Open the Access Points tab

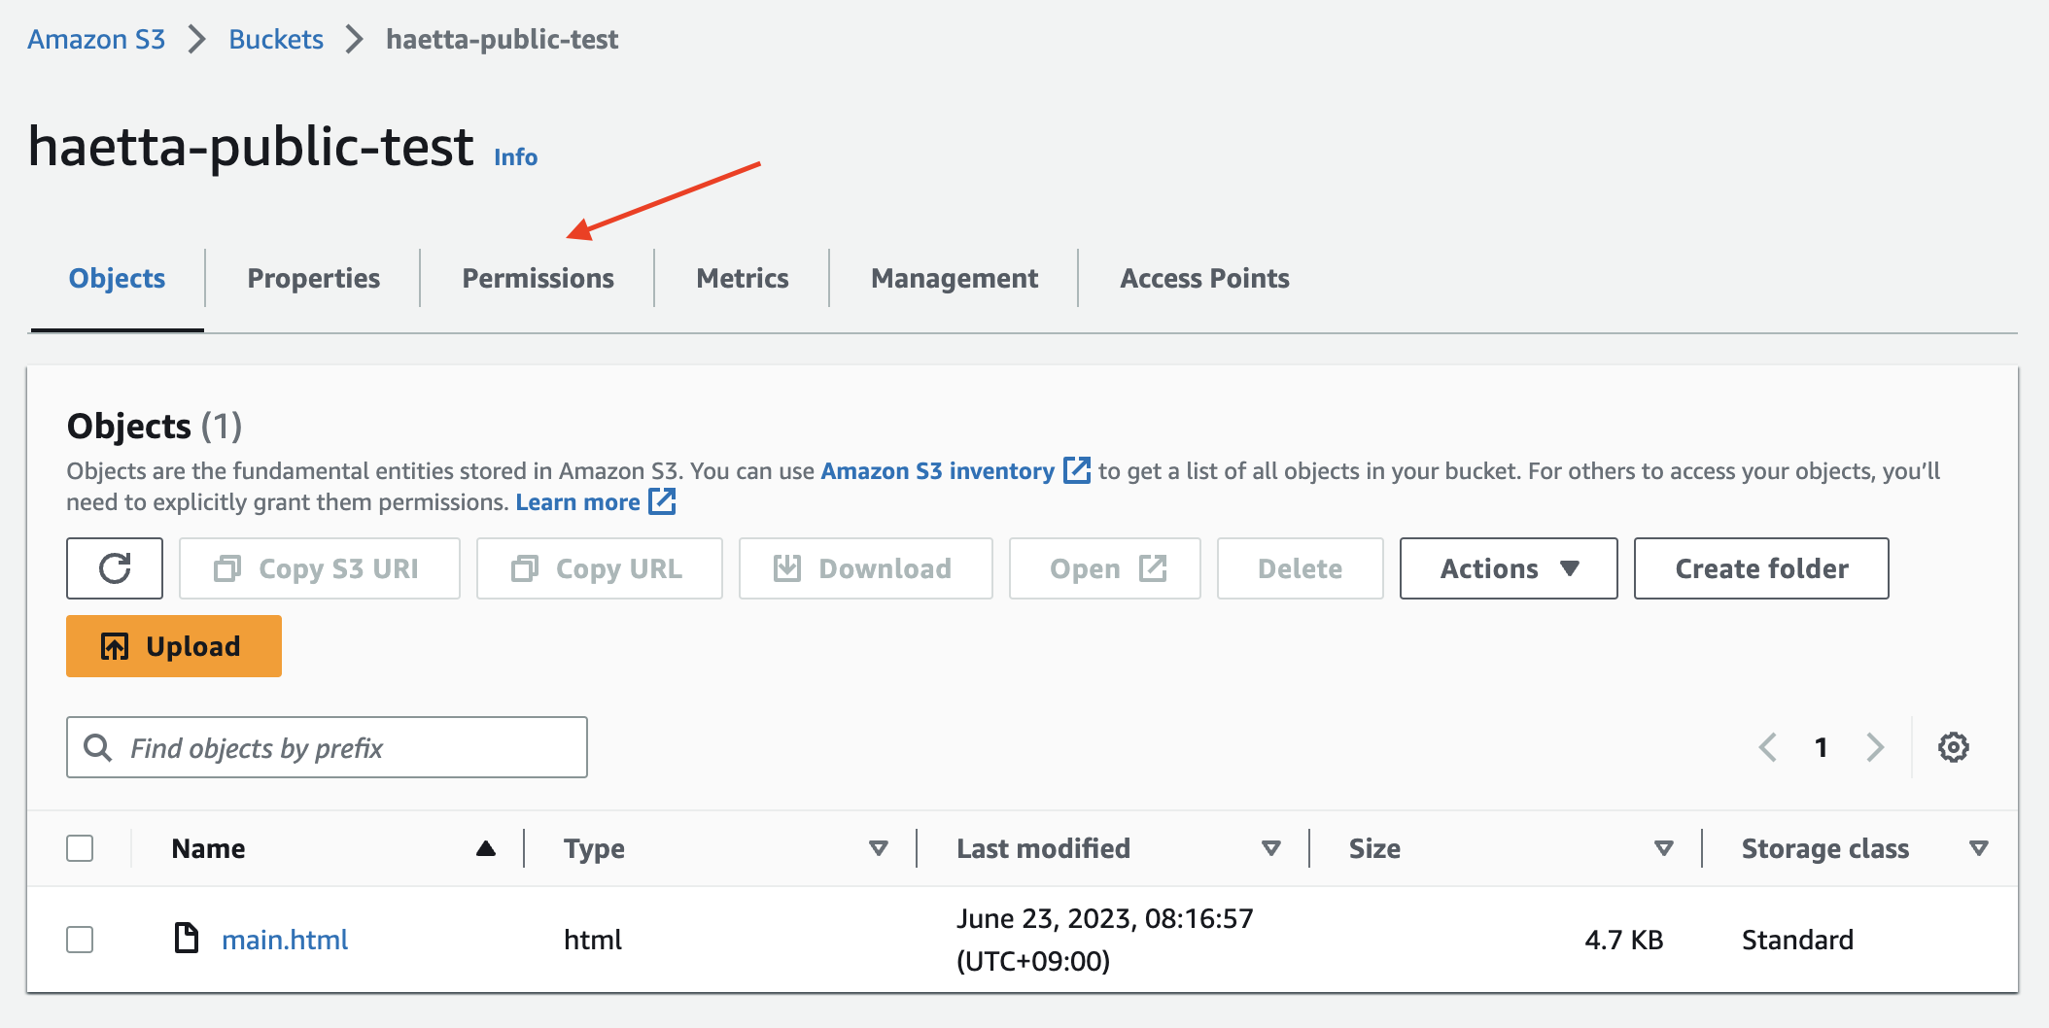pyautogui.click(x=1204, y=278)
